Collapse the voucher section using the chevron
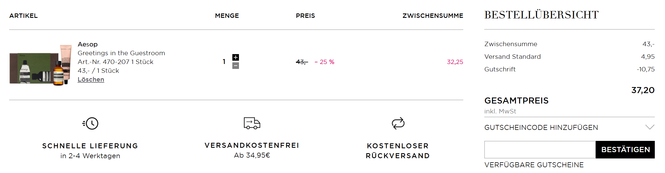This screenshot has height=173, width=665. click(x=650, y=127)
